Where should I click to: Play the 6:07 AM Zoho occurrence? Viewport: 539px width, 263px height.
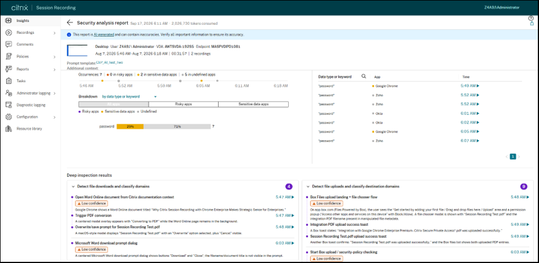470,141
